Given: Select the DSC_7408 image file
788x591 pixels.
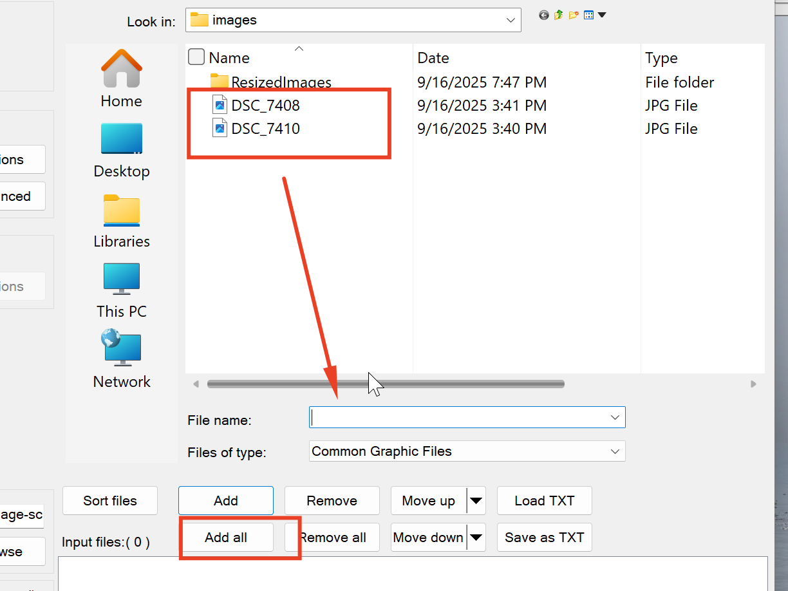Looking at the screenshot, I should 265,106.
